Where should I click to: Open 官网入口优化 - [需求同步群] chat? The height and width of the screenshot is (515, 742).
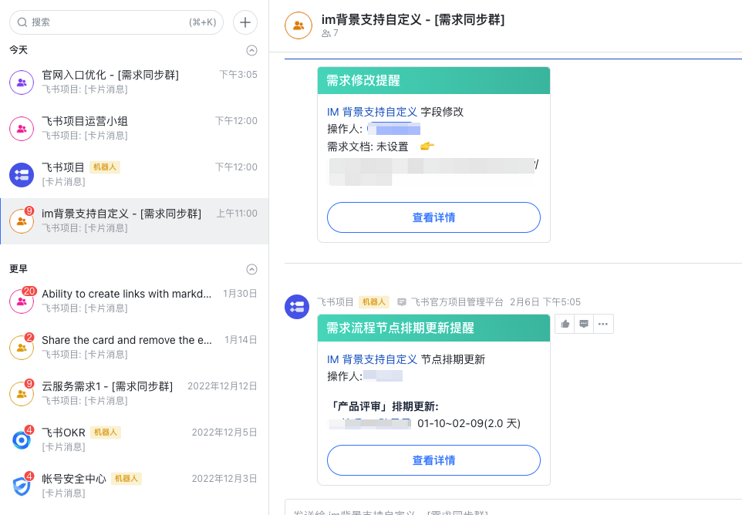134,82
